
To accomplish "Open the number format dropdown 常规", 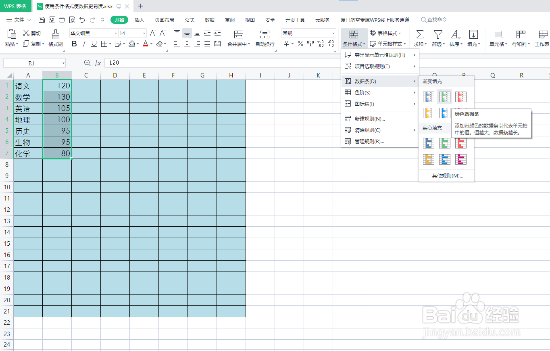I will click(x=333, y=33).
